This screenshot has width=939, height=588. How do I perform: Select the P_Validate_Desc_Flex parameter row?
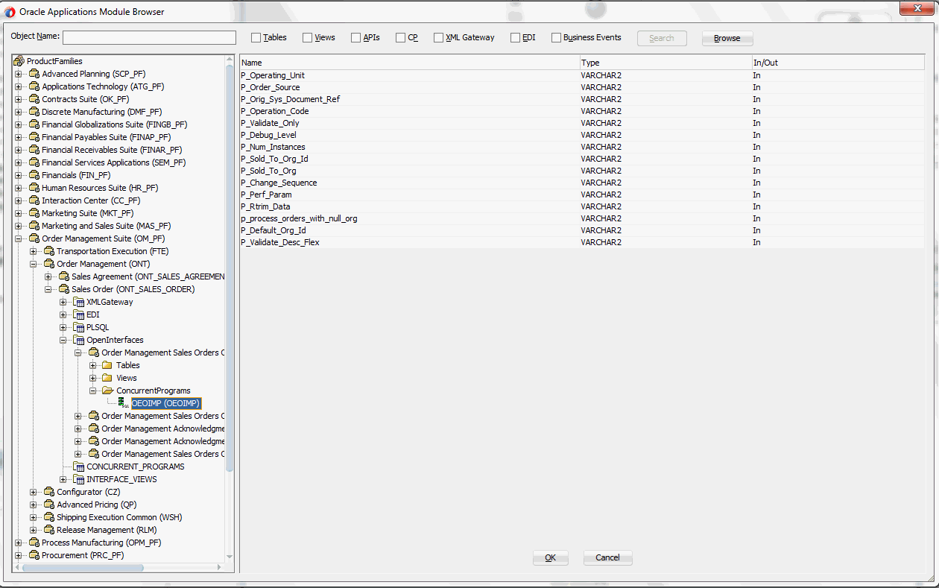pos(582,242)
